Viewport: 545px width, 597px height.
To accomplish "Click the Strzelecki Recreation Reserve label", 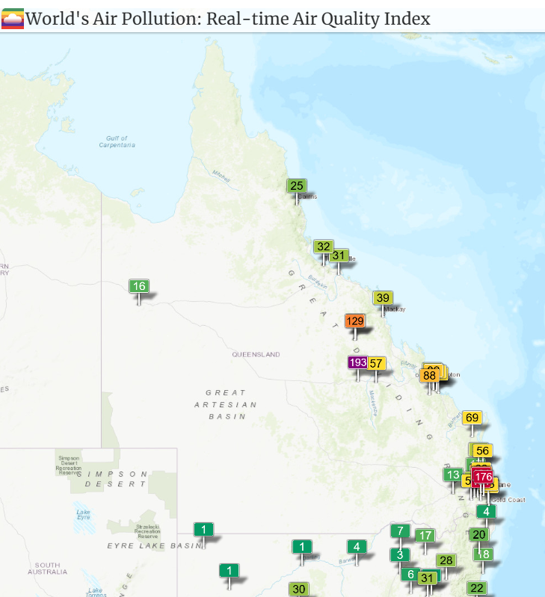I will coord(147,531).
